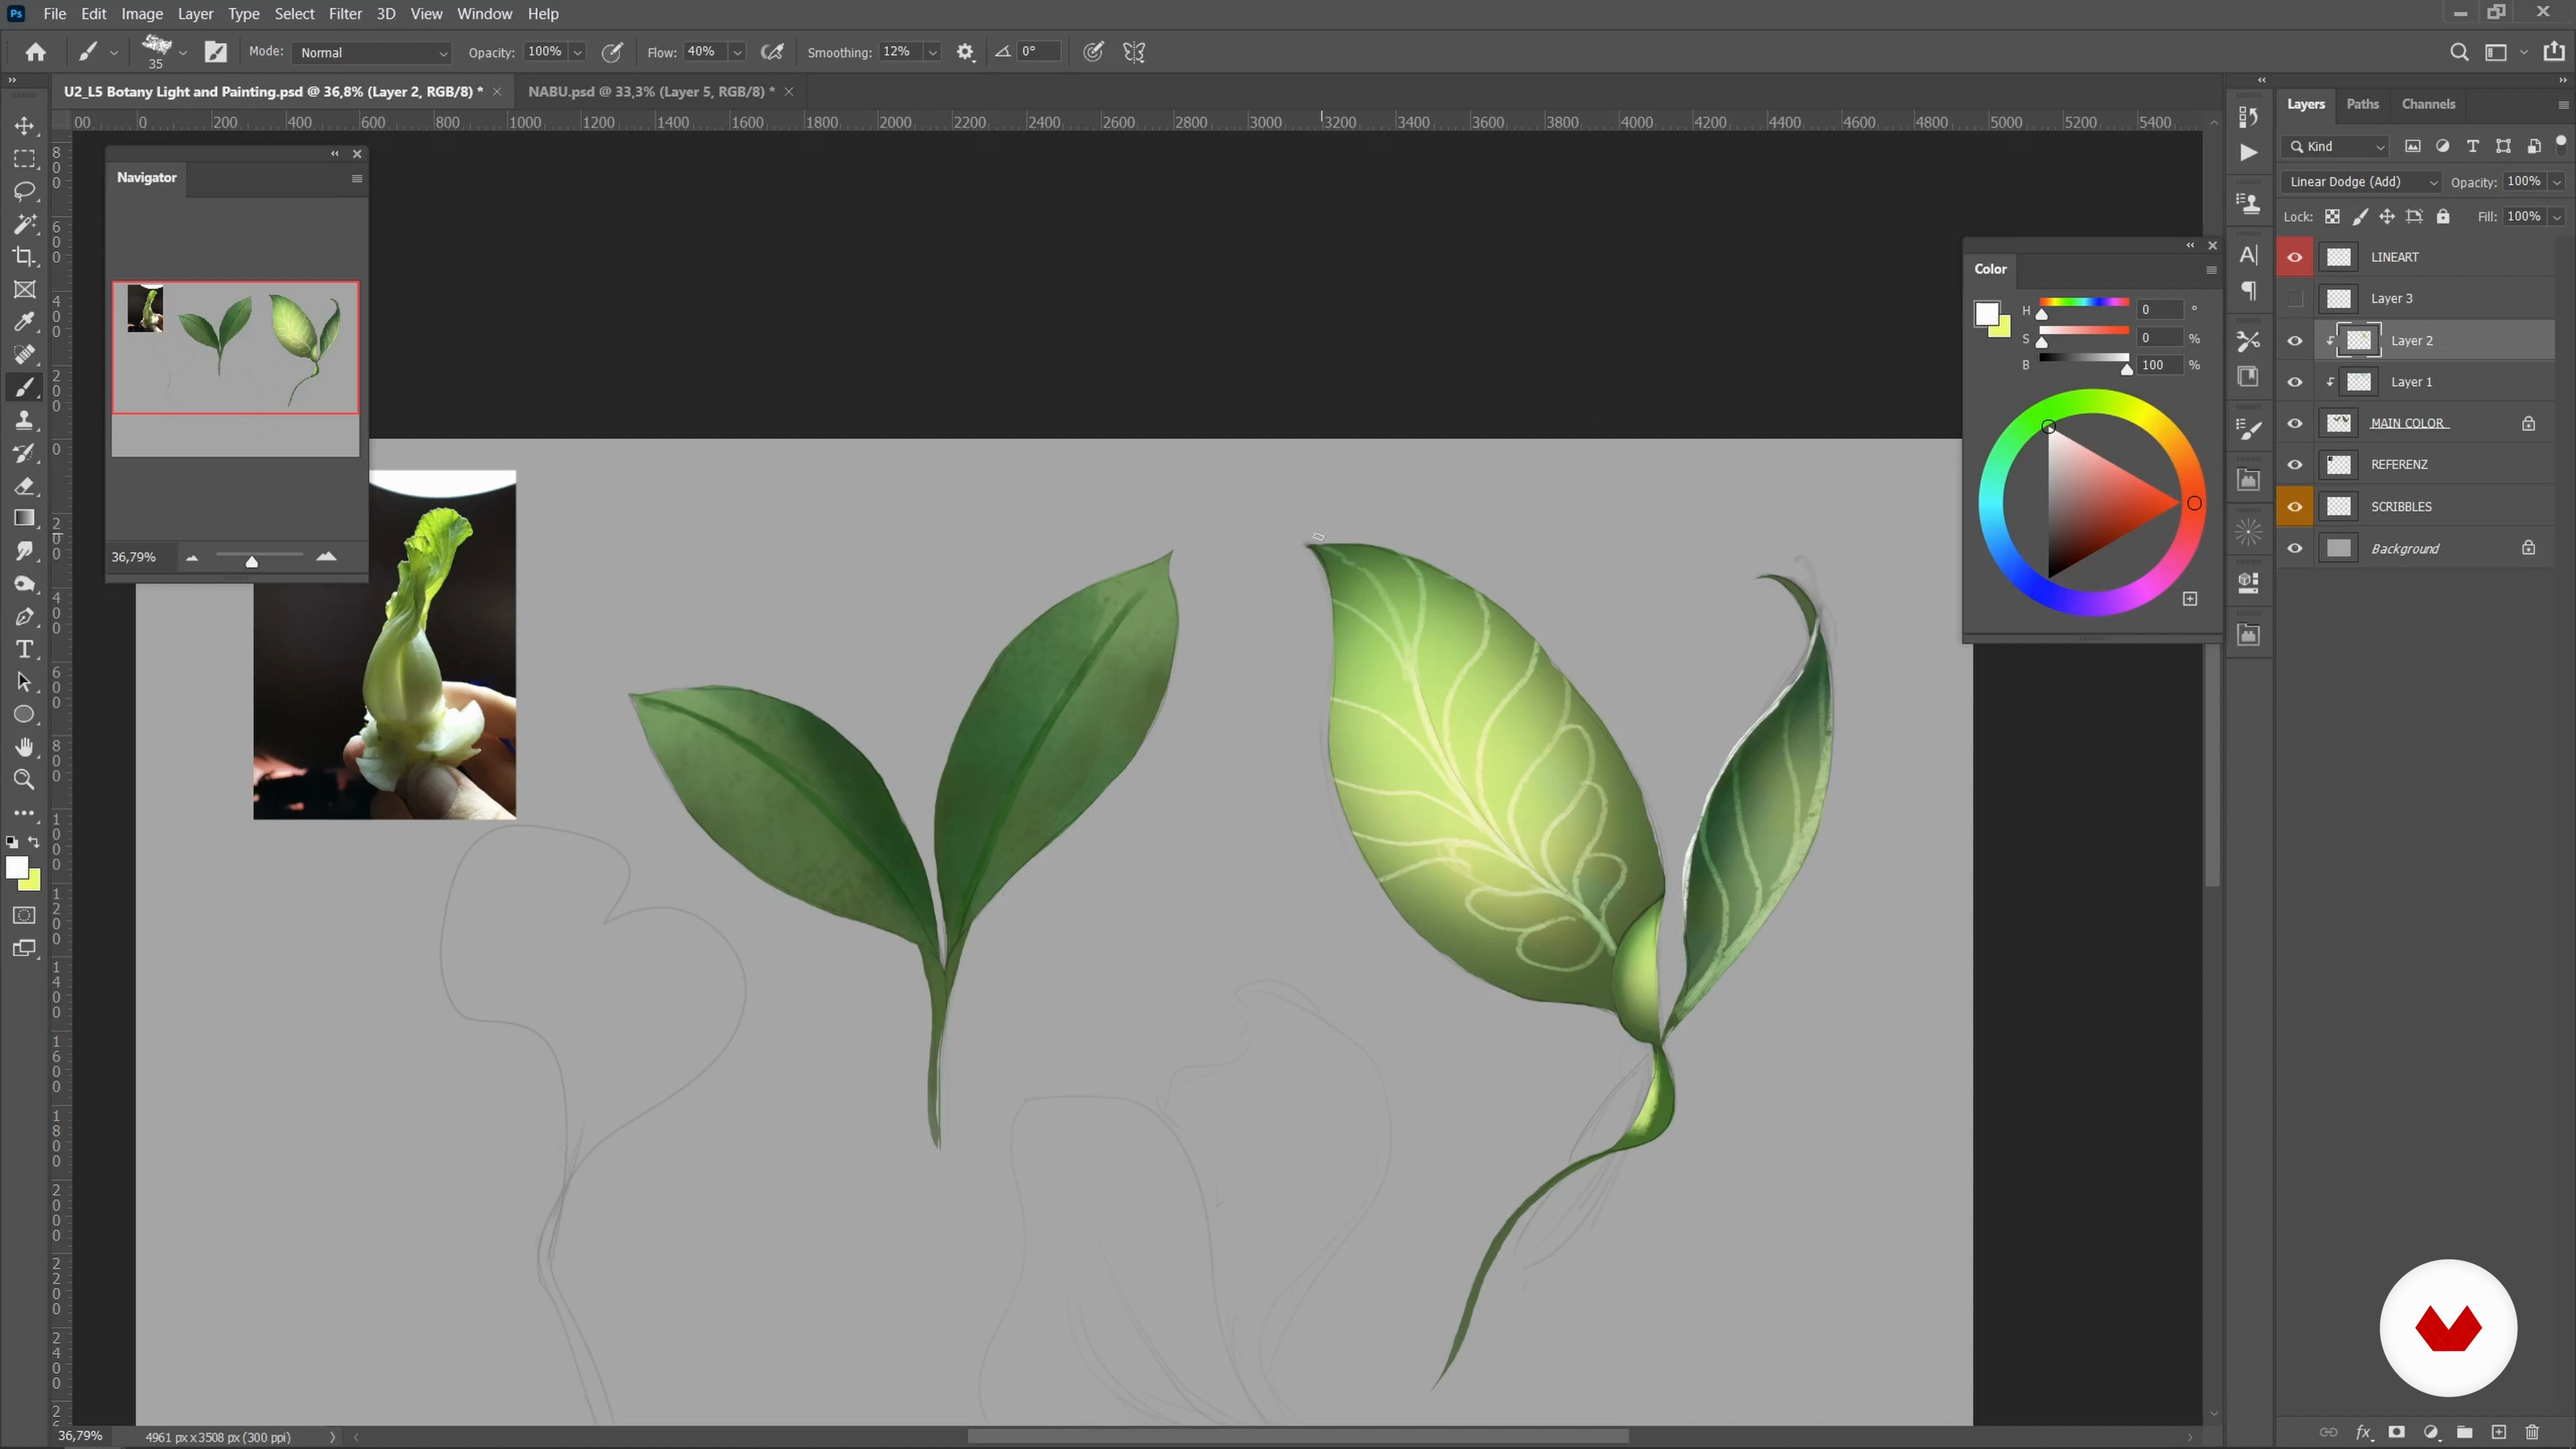
Task: Open the layer blend mode dropdown
Action: coord(2360,182)
